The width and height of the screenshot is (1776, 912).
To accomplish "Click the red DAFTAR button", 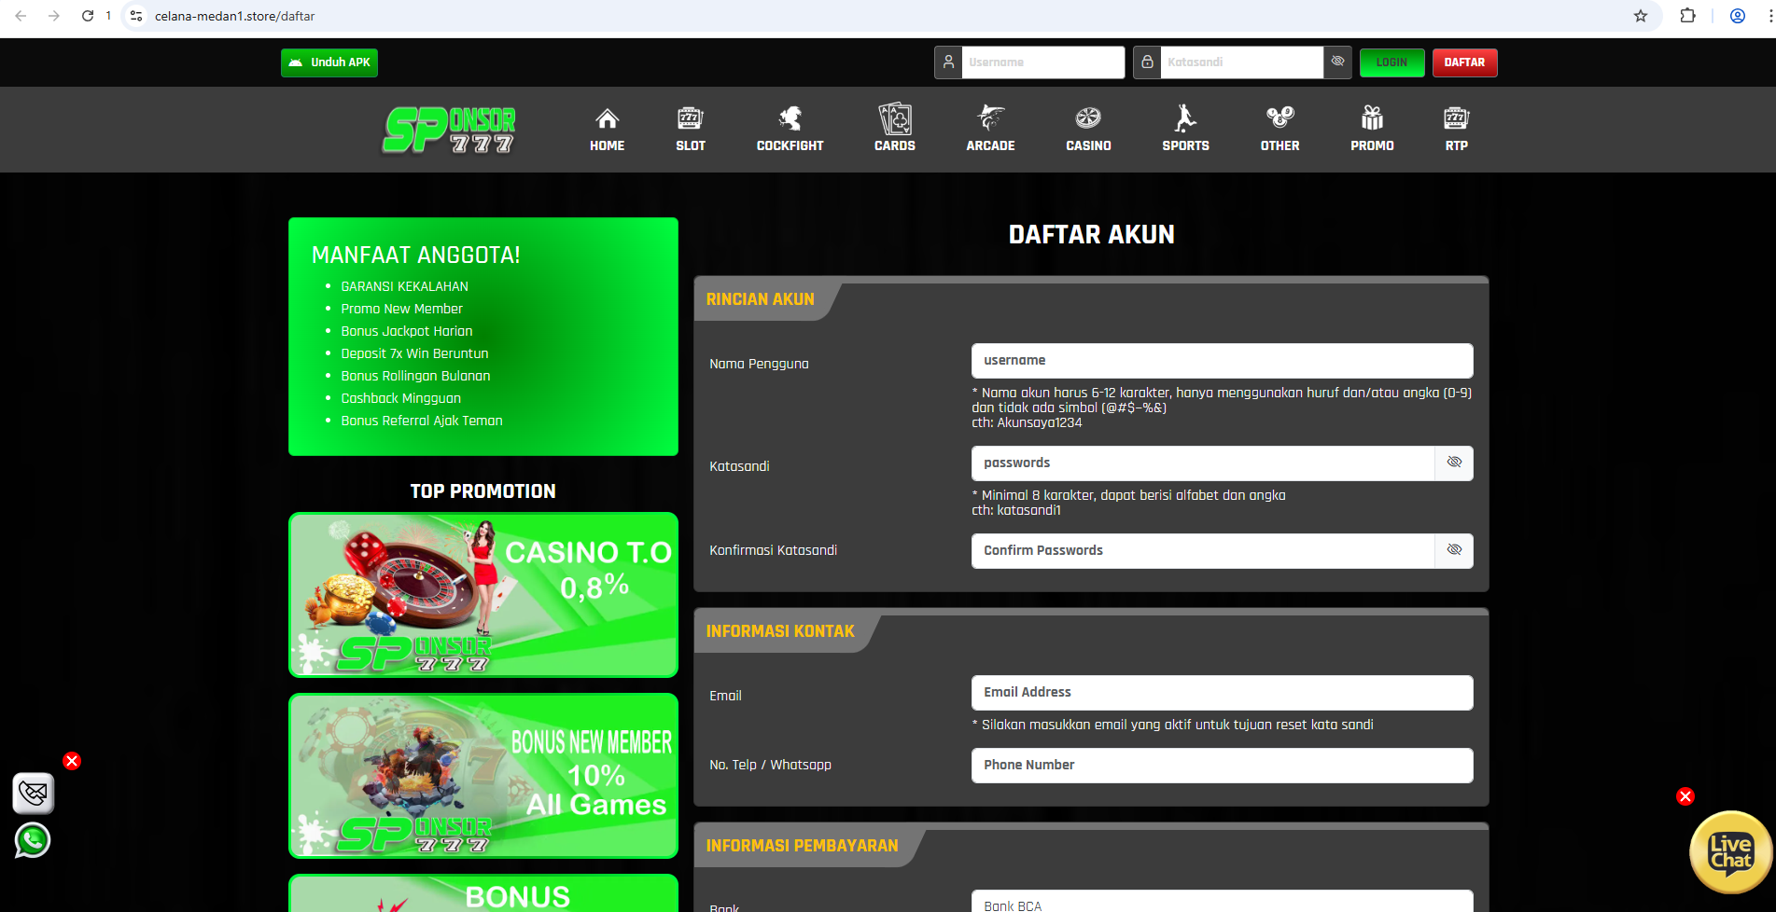I will [x=1464, y=62].
